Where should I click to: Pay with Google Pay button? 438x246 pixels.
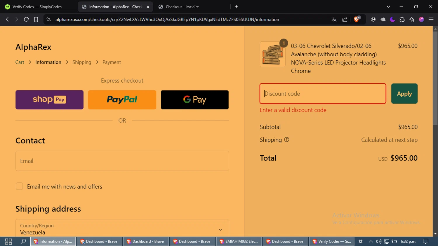195,100
